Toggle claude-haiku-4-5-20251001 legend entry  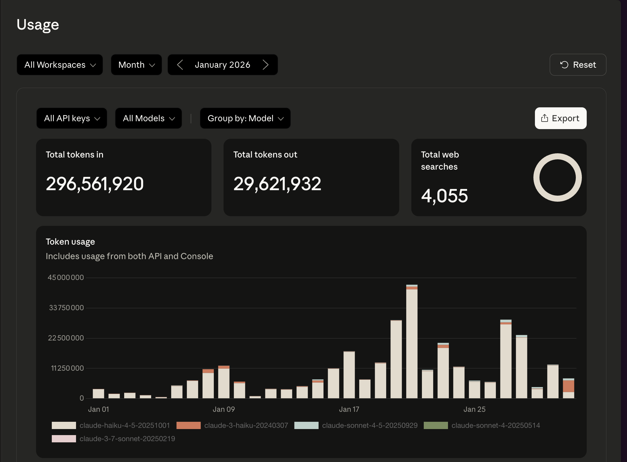tap(124, 425)
